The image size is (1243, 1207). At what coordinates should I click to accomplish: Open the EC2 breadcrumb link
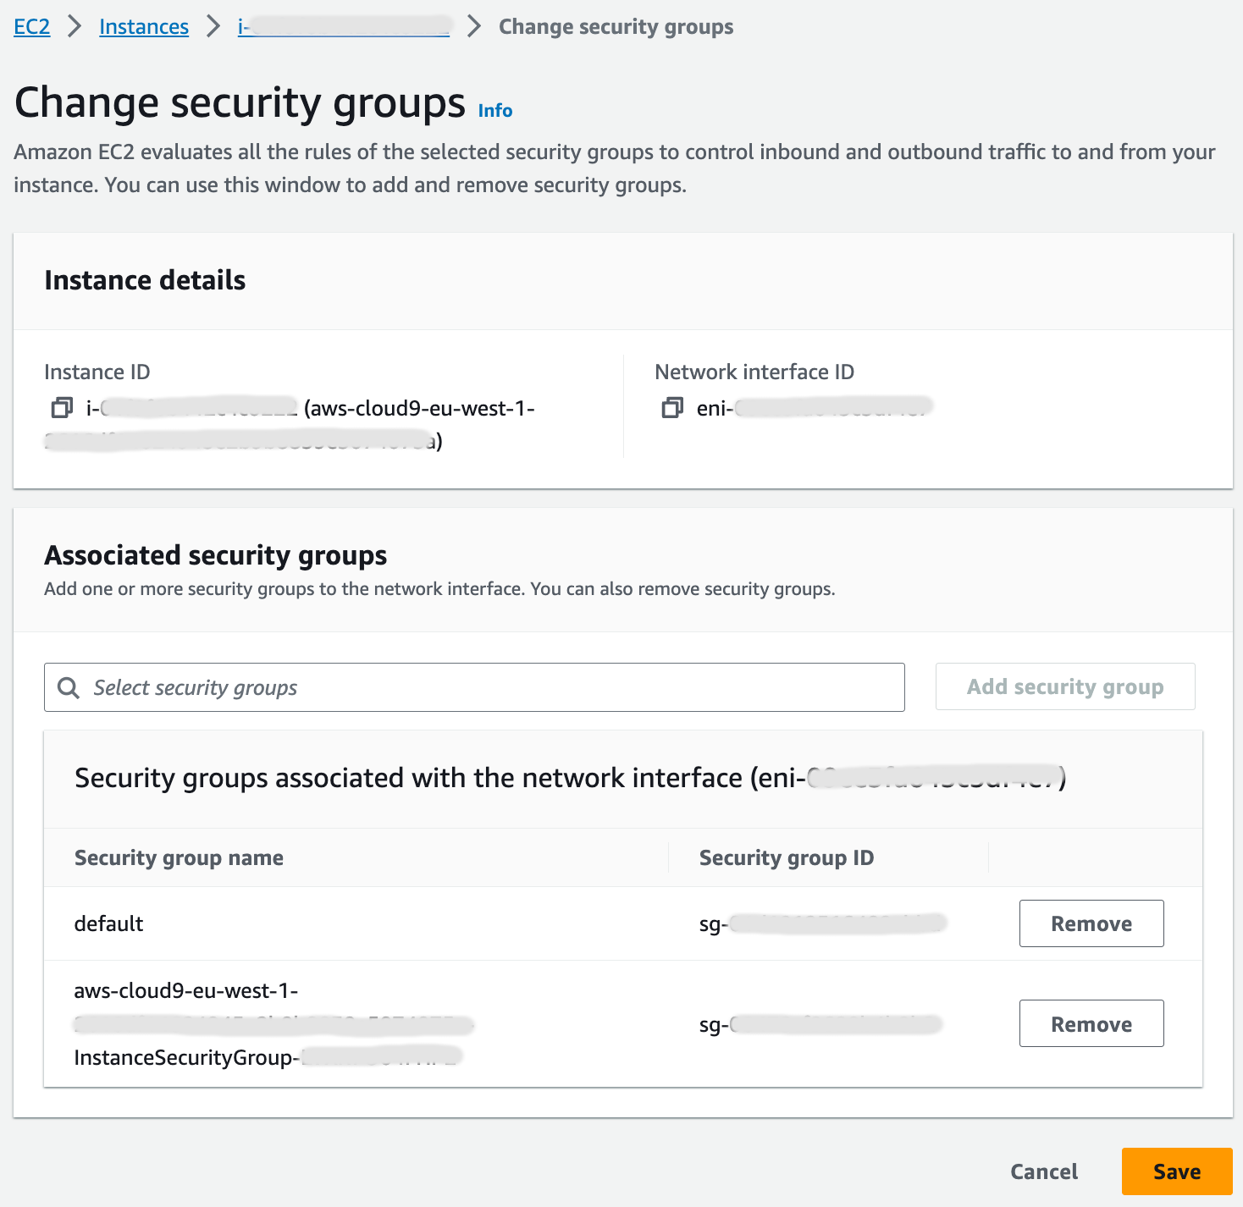click(30, 26)
